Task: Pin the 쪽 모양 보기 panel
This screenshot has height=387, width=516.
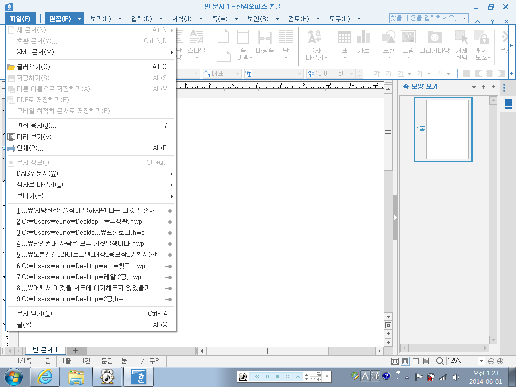Action: (483, 87)
